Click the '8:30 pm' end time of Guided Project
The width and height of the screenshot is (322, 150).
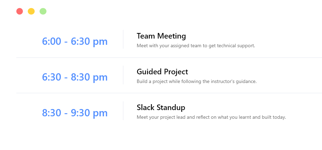click(x=89, y=77)
